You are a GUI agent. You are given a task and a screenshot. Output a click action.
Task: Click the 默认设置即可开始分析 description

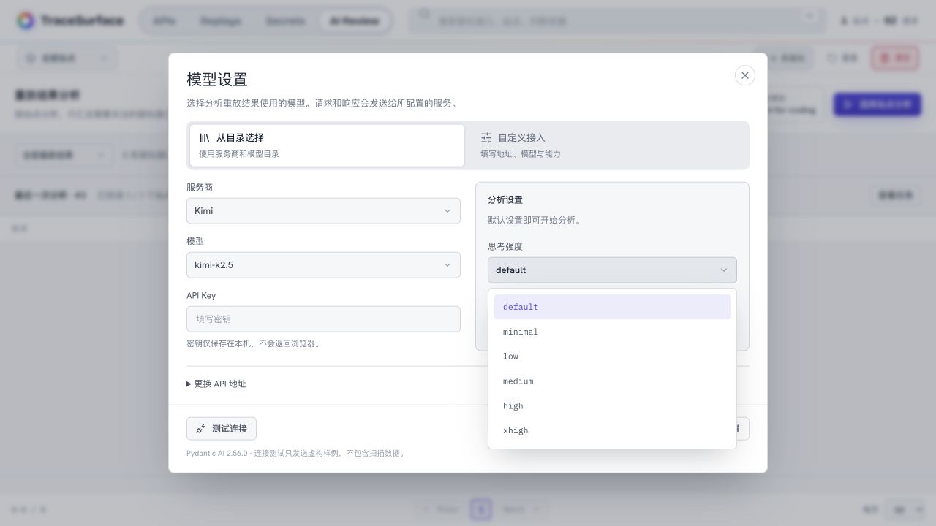pyautogui.click(x=535, y=221)
